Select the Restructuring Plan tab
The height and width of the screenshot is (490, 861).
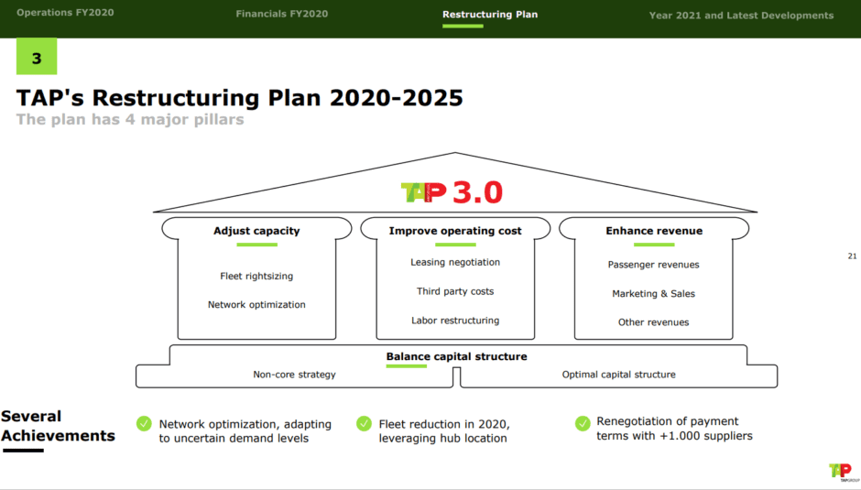[490, 15]
